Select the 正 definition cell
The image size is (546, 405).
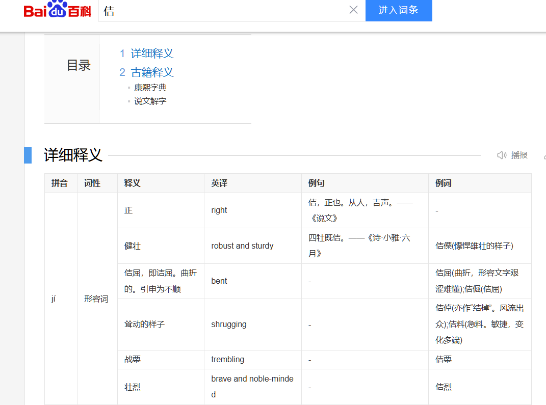[161, 210]
